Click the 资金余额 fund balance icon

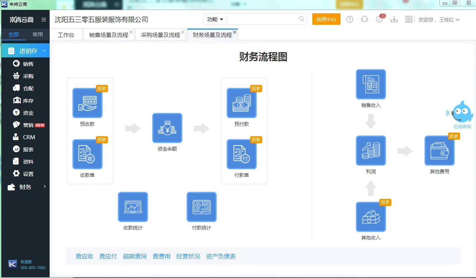tap(167, 128)
